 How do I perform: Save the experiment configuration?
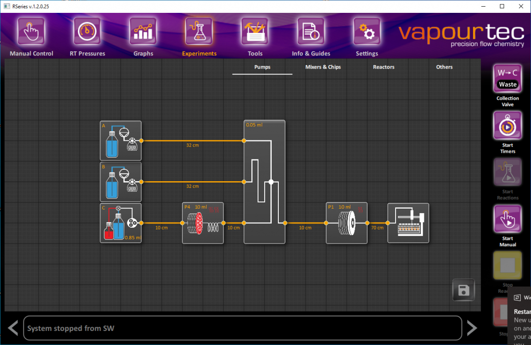(x=463, y=290)
